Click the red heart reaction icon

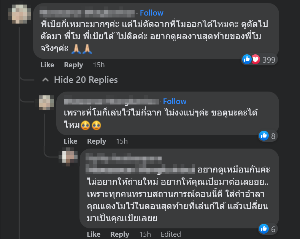point(256,59)
